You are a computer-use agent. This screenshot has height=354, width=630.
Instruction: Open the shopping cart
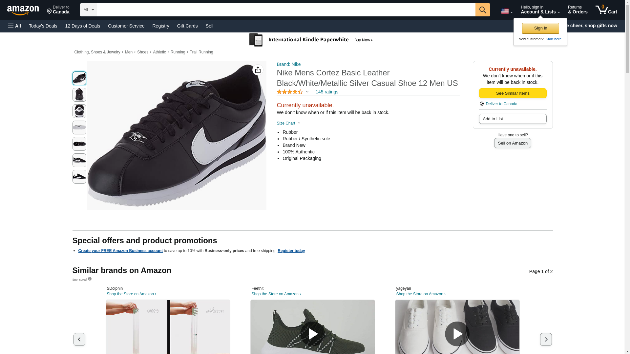(606, 10)
